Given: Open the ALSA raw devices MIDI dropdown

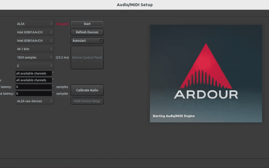Looking at the screenshot, I should click(35, 101).
